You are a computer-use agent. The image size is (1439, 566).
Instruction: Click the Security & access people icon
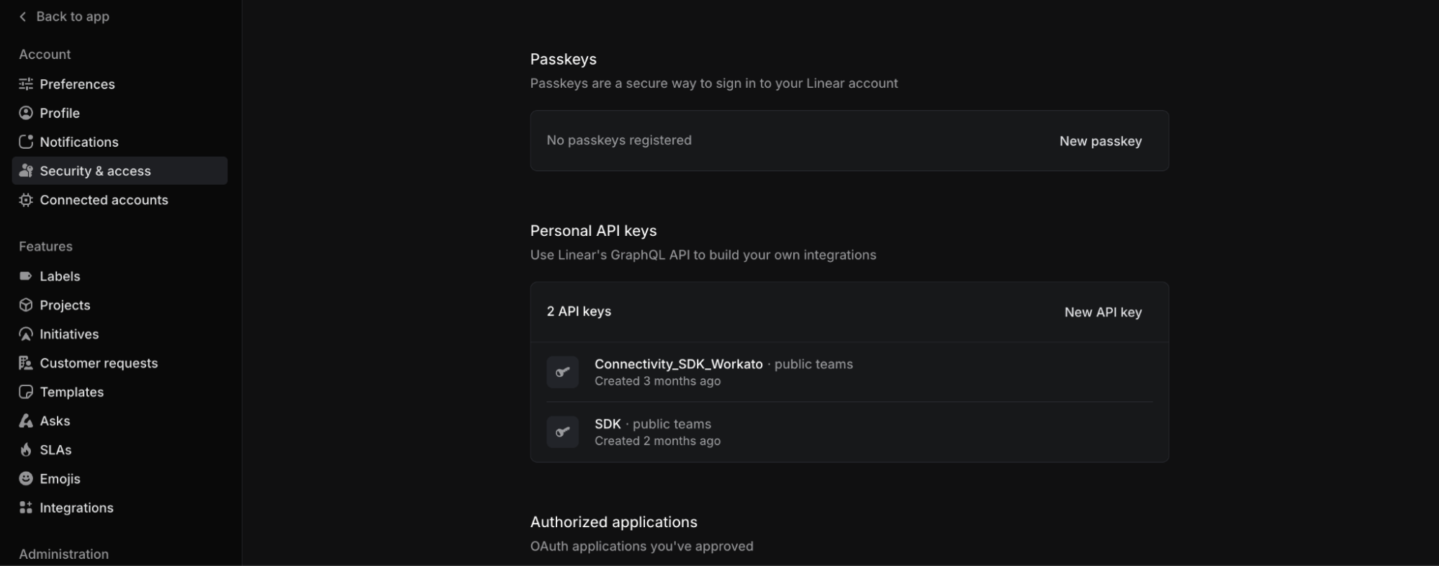tap(26, 170)
